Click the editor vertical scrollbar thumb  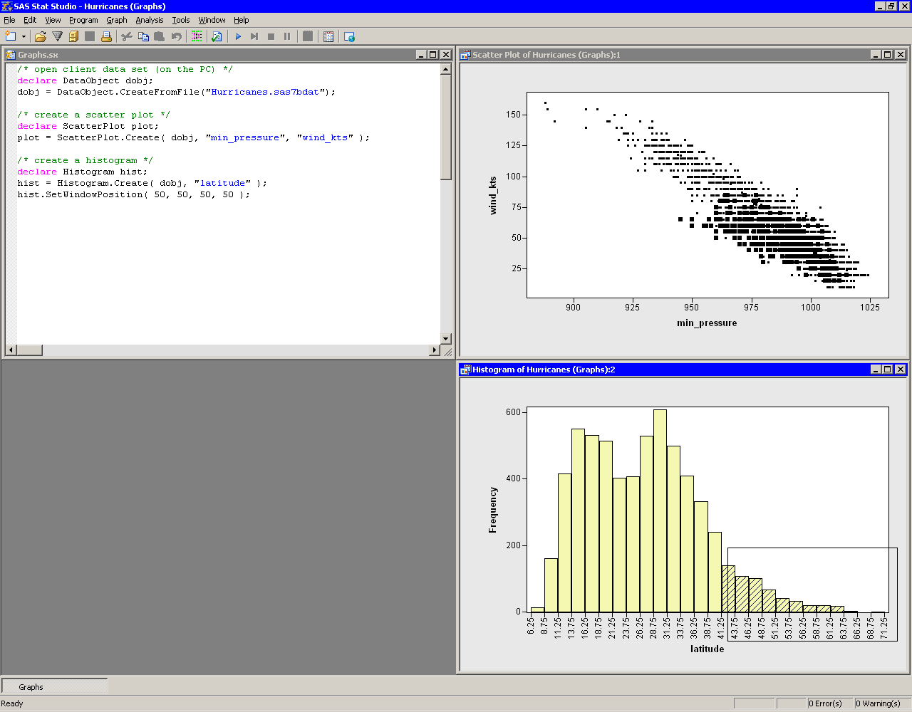[x=446, y=127]
